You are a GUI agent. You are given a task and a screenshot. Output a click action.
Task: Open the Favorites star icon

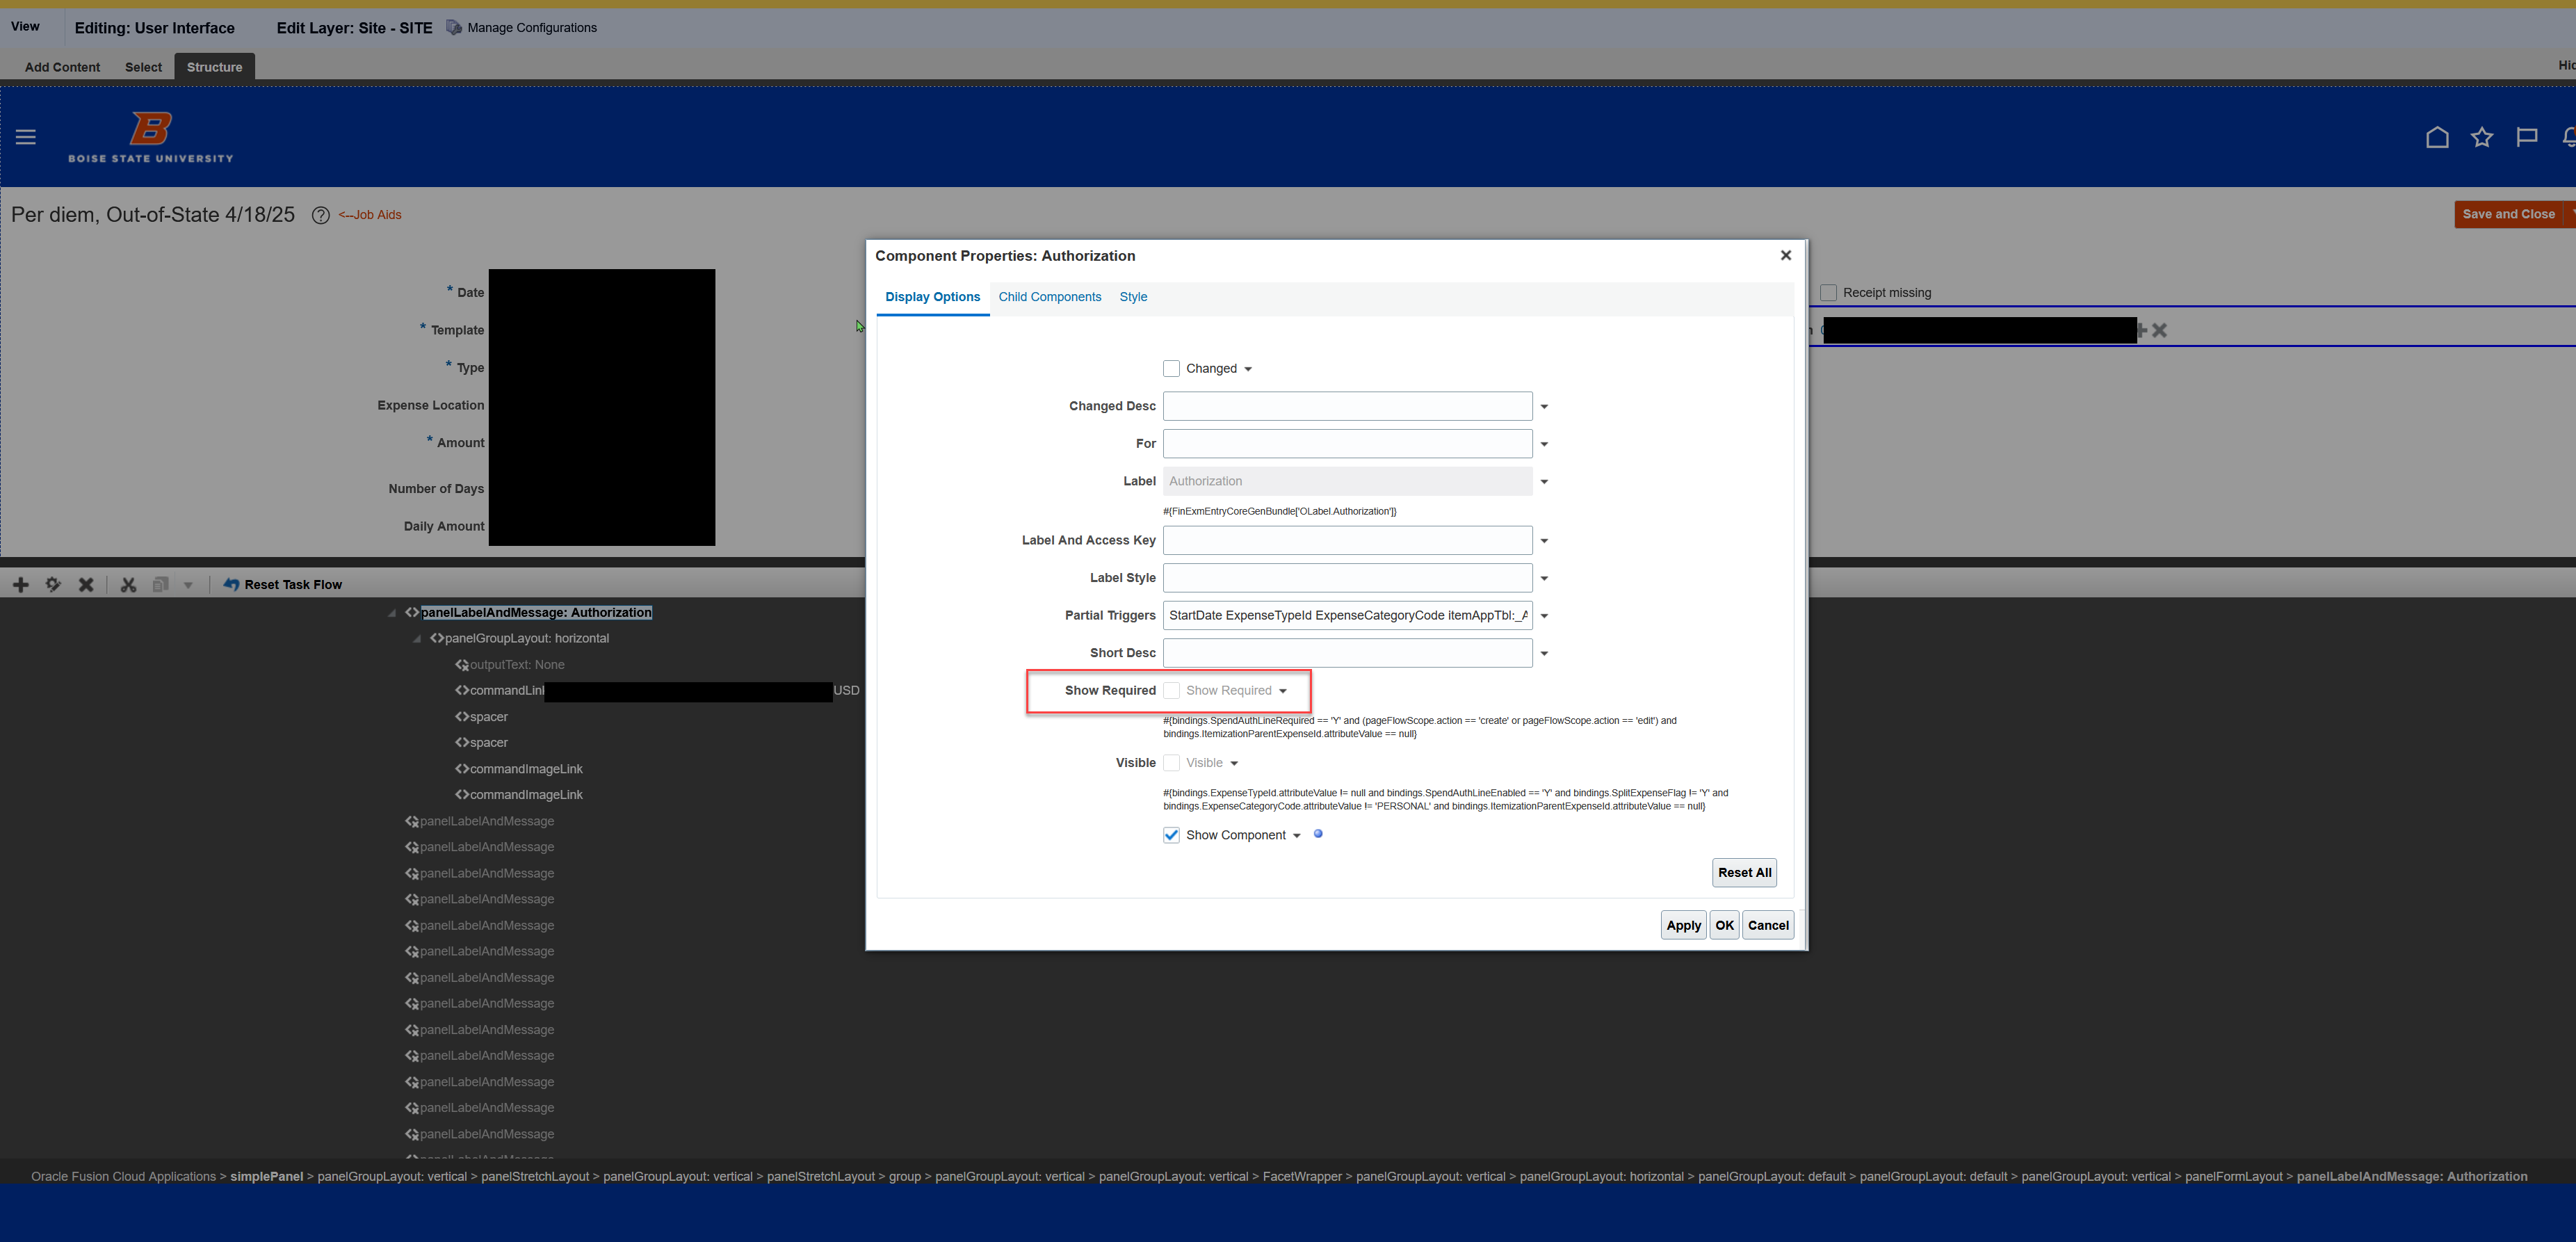pos(2482,138)
